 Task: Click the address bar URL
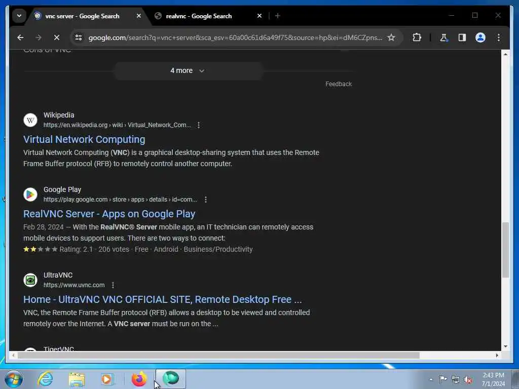point(235,37)
